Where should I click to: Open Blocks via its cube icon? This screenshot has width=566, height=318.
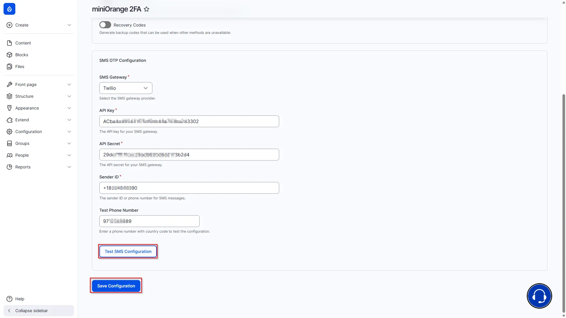[x=9, y=55]
